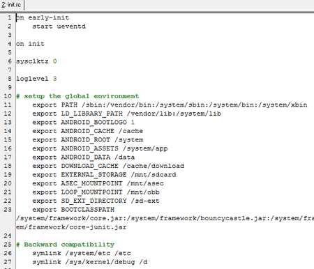Click the 'setup the global environment' comment
Viewport: 314px width, 269px height.
(82, 96)
